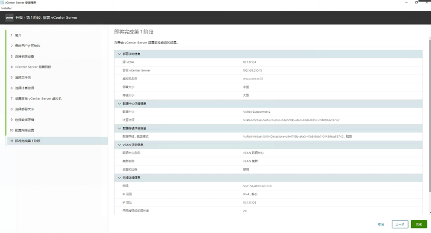This screenshot has width=431, height=233.
Task: Click the 虚拟机名称 label
Action: pyautogui.click(x=130, y=78)
